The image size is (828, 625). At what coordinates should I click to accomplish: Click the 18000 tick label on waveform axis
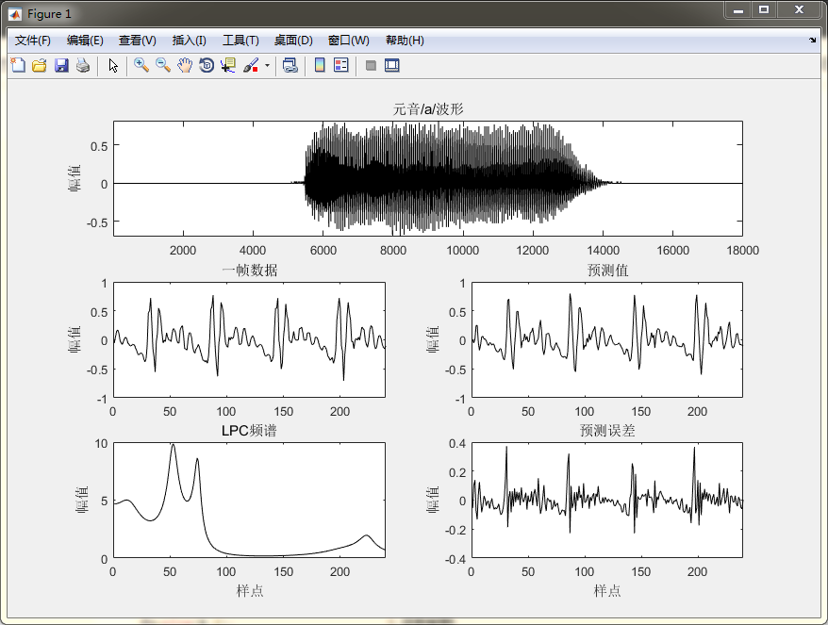[x=742, y=250]
